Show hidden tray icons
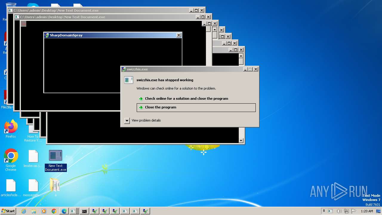382x215 pixels. click(324, 211)
